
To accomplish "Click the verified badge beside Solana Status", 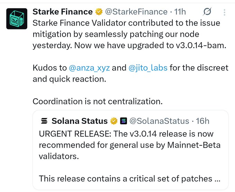I will tap(114, 121).
